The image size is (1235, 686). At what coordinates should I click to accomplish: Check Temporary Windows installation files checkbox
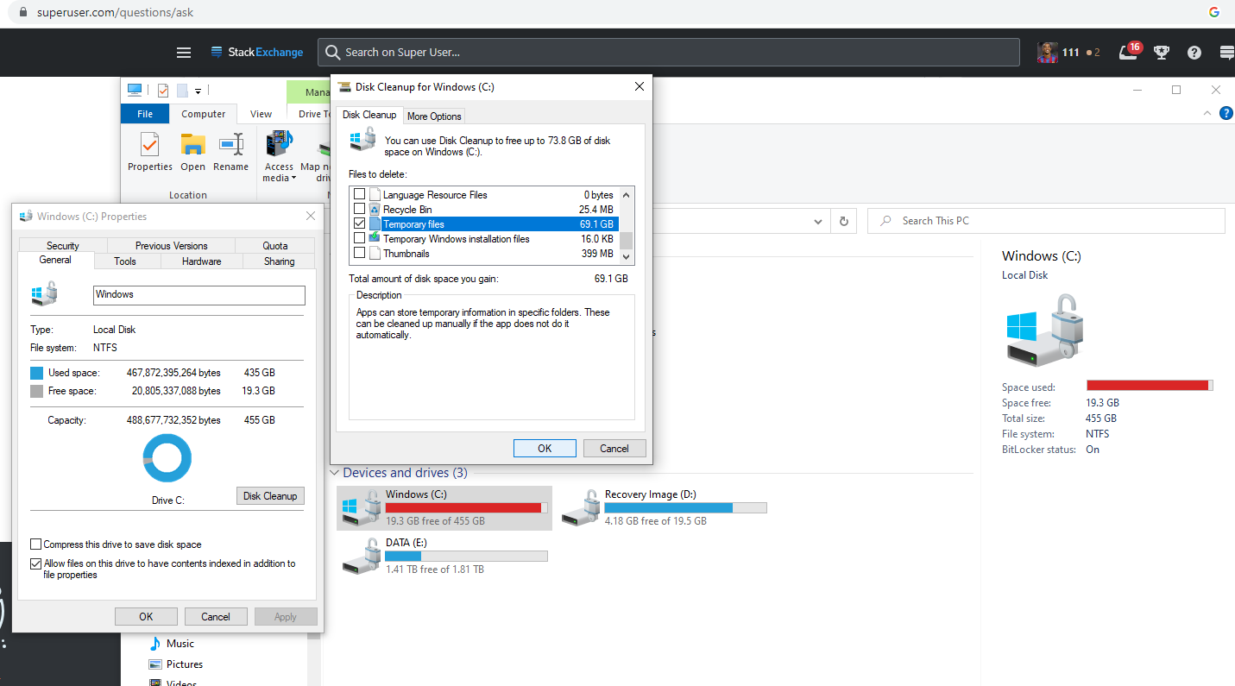point(359,239)
